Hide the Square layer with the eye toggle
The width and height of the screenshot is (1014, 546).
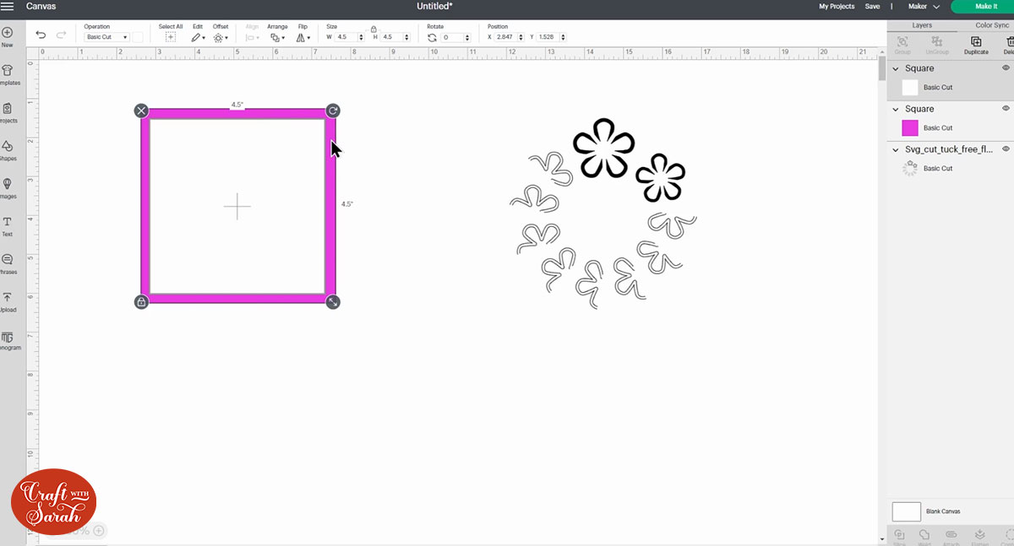pyautogui.click(x=1006, y=68)
